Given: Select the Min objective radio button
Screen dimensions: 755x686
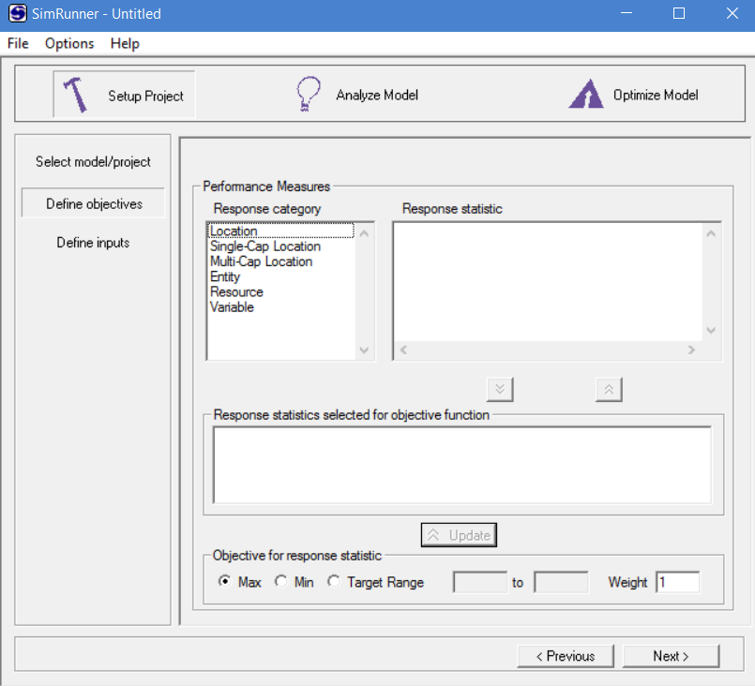Looking at the screenshot, I should 281,581.
